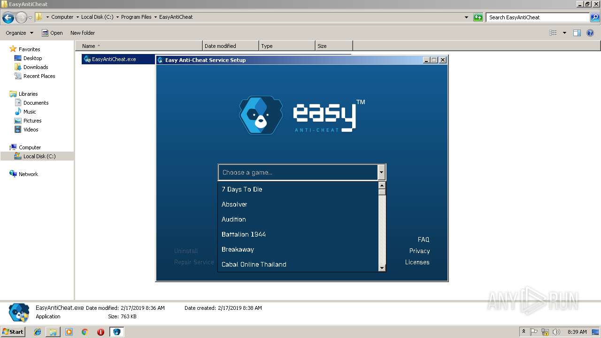This screenshot has width=601, height=338.
Task: Open Videos library
Action: point(31,130)
